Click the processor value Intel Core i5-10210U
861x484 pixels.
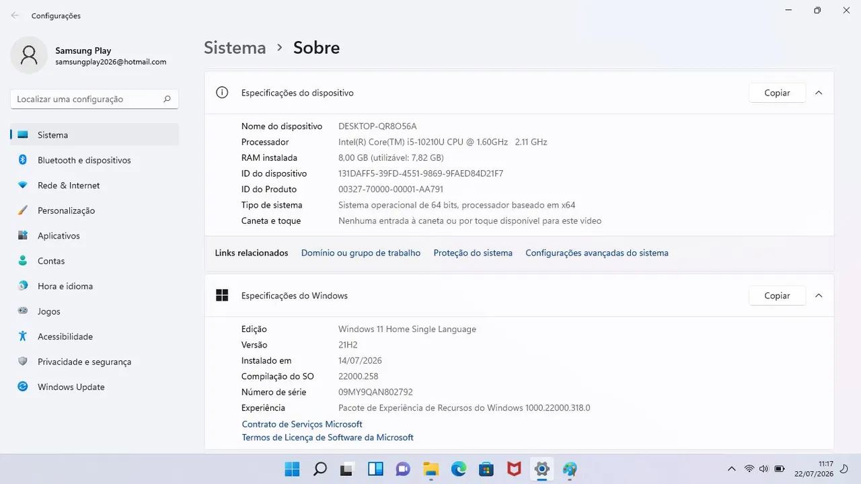coord(443,142)
